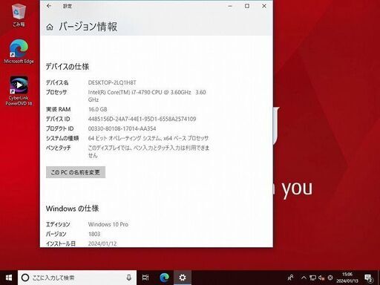380x285 pixels.
Task: Show hidden icons with the tray chevron
Action: pos(304,278)
